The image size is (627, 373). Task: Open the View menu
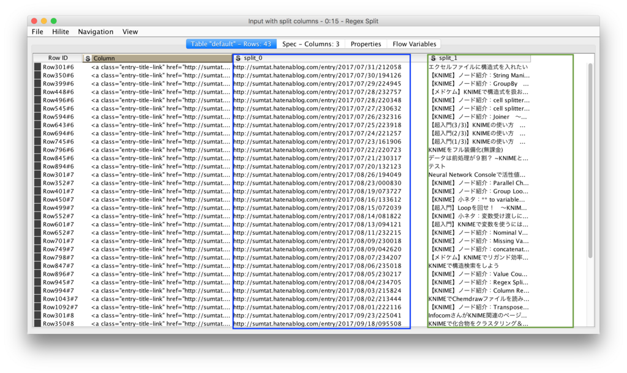(x=130, y=32)
